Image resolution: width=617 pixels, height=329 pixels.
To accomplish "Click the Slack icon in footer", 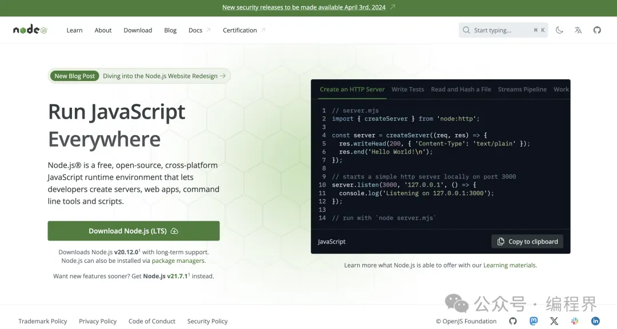I will [575, 321].
